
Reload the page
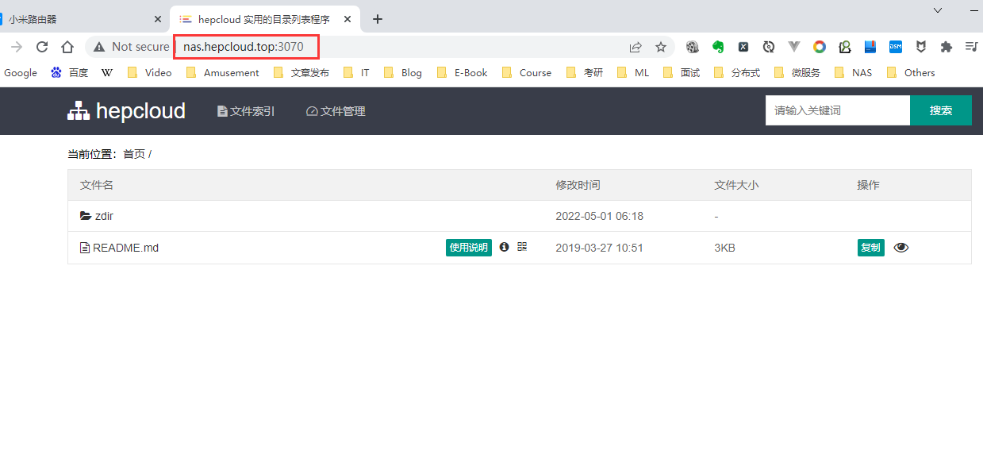point(42,47)
